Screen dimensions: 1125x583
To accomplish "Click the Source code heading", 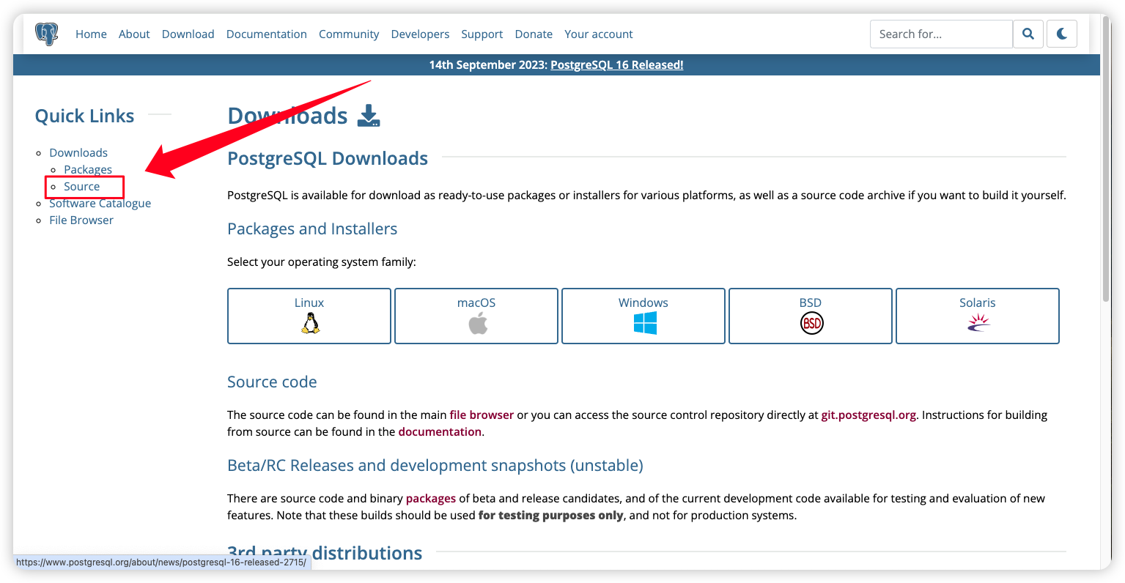I will (272, 382).
